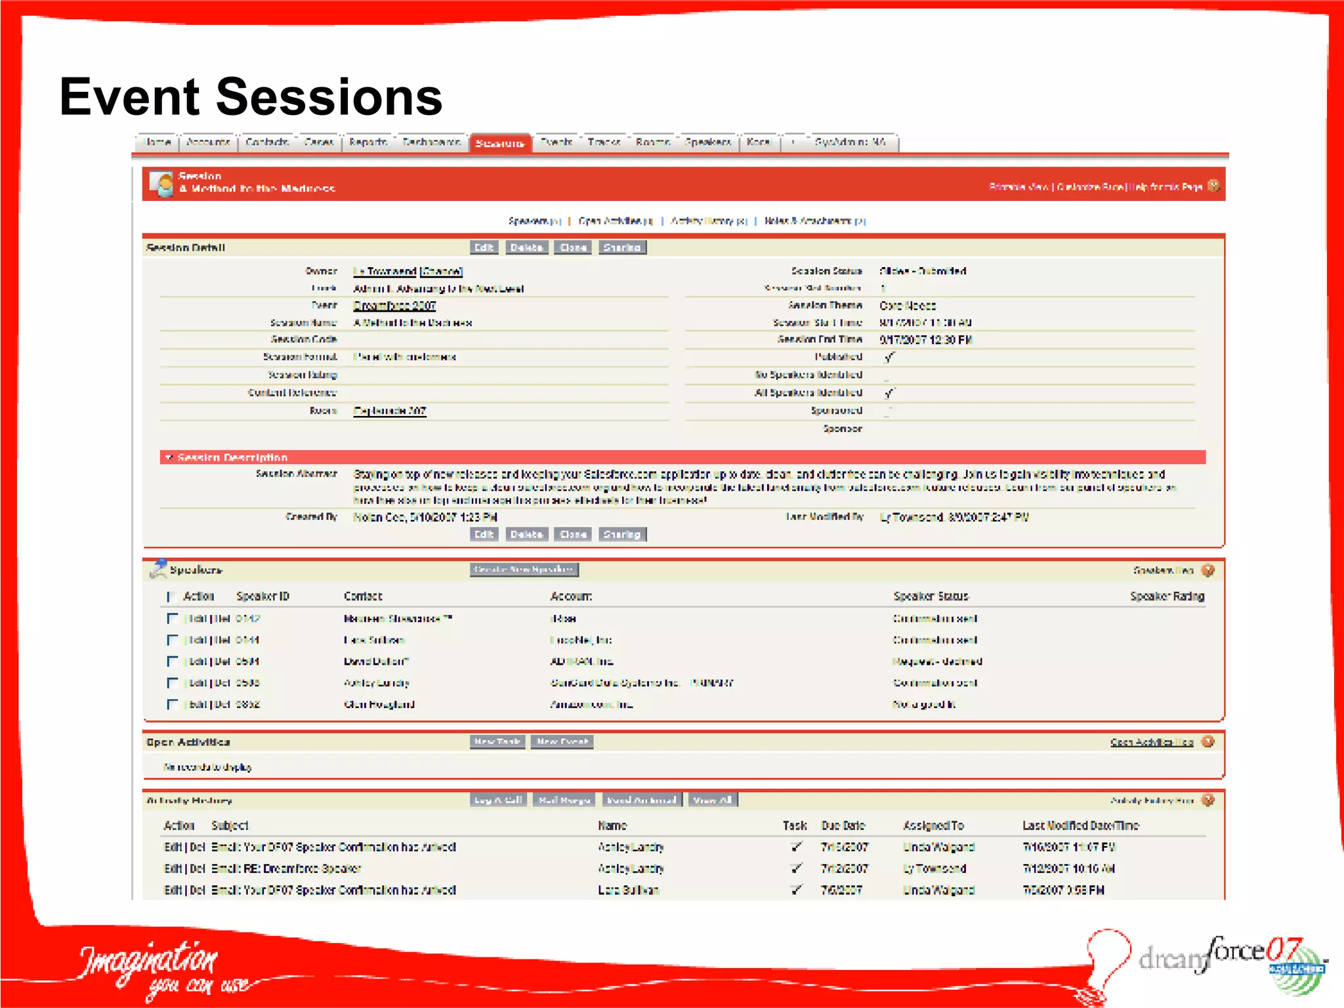Open the Amazon.com, Inc. account link
1344x1008 pixels.
pos(591,704)
